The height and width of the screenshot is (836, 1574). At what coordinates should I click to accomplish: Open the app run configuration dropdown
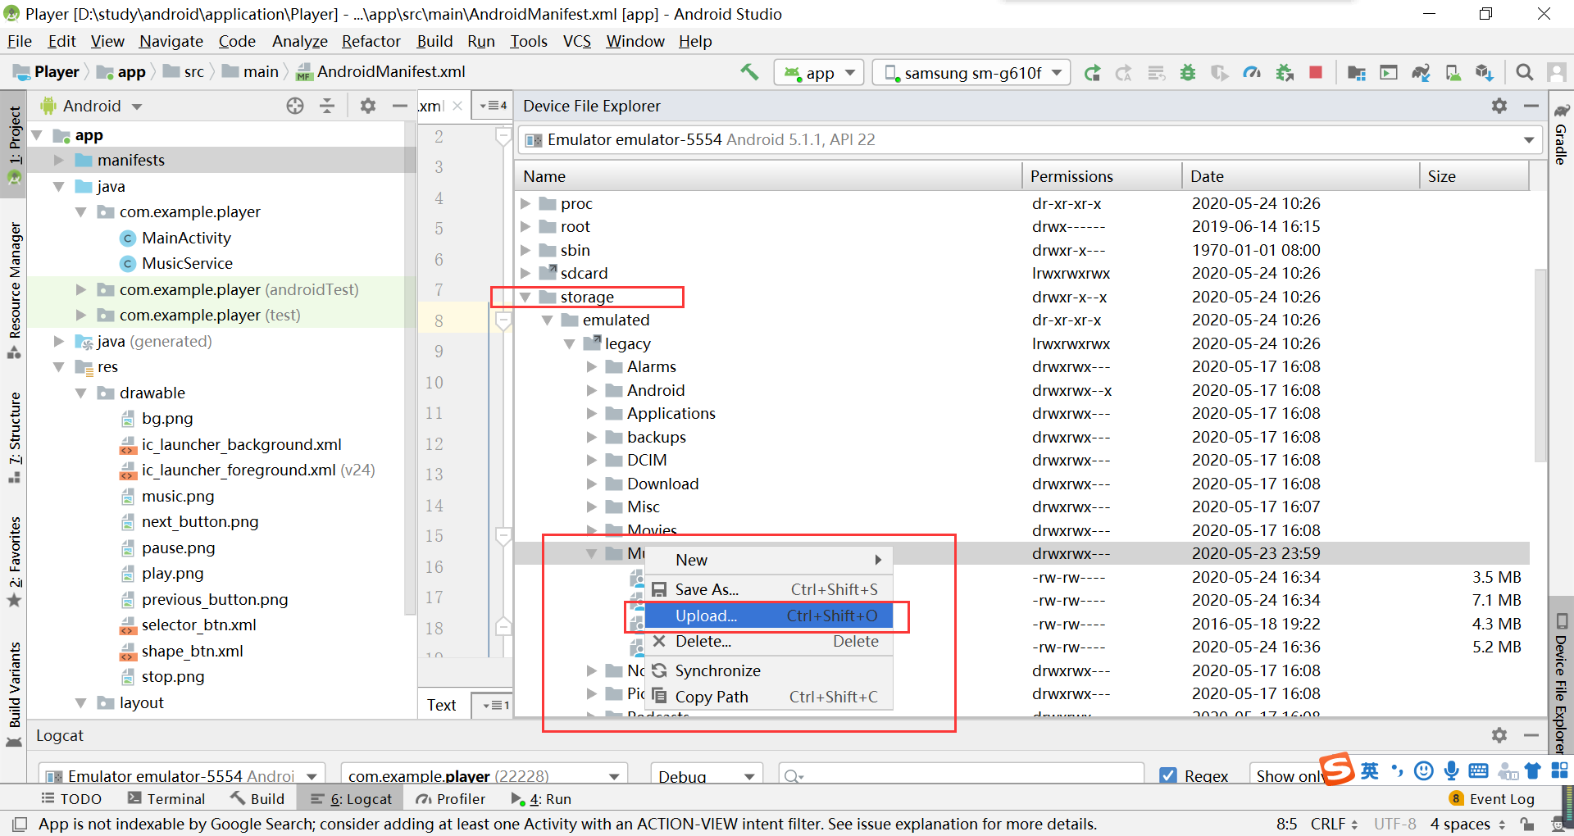coord(819,73)
